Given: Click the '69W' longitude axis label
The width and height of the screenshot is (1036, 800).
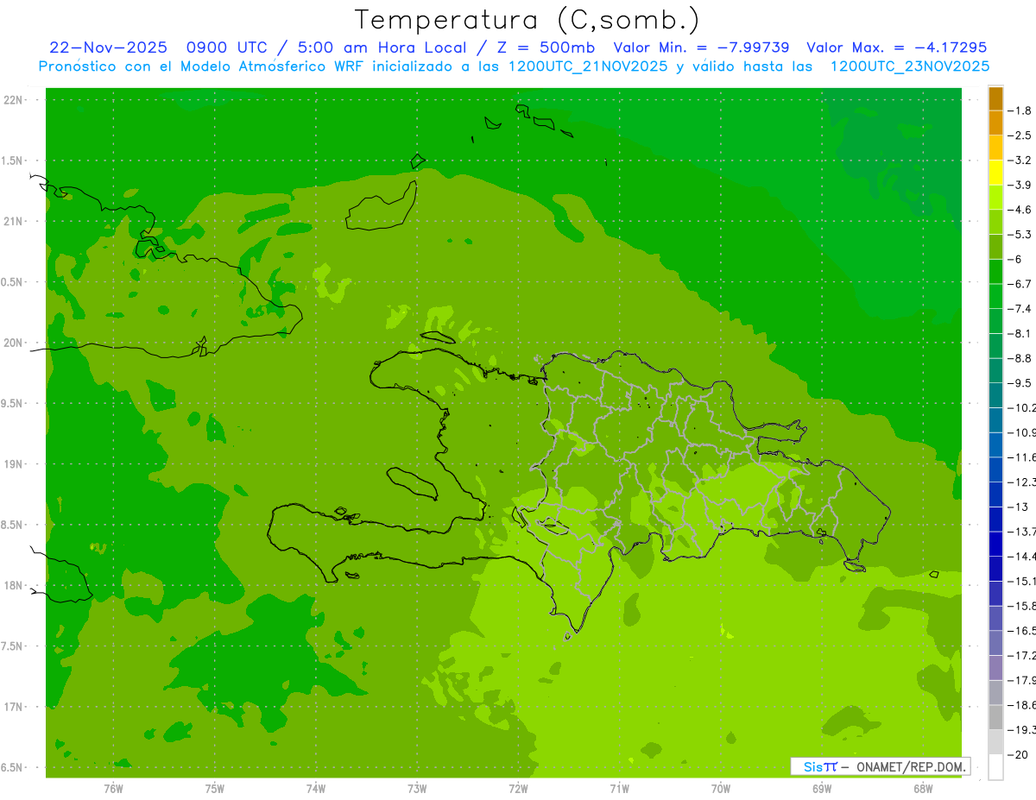Looking at the screenshot, I should pos(822,788).
